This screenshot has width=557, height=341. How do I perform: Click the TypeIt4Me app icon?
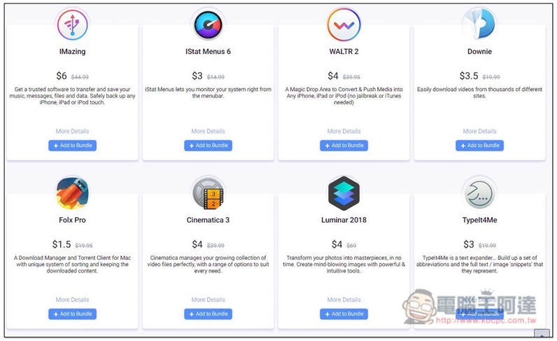pos(479,194)
